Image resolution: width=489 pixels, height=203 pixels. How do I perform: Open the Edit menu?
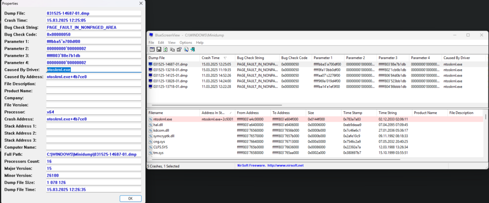(x=161, y=42)
